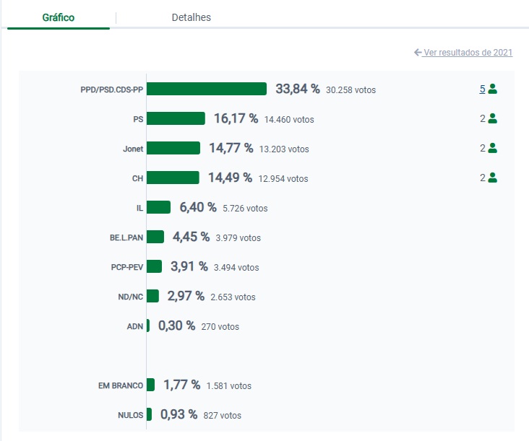Viewport: 529px width, 441px height.
Task: Click the Jonet row person icon
Action: 493,148
